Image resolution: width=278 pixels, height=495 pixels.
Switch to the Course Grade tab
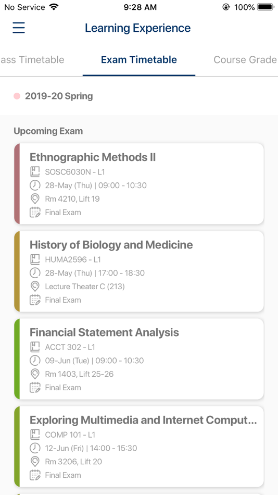pos(246,60)
